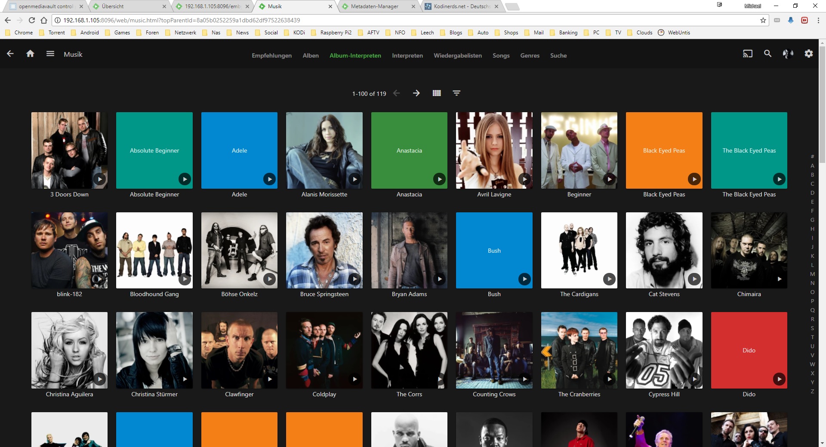826x447 pixels.
Task: Play Dido using the play button
Action: 779,379
